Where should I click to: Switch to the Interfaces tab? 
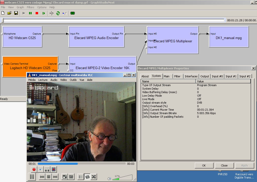191,76
